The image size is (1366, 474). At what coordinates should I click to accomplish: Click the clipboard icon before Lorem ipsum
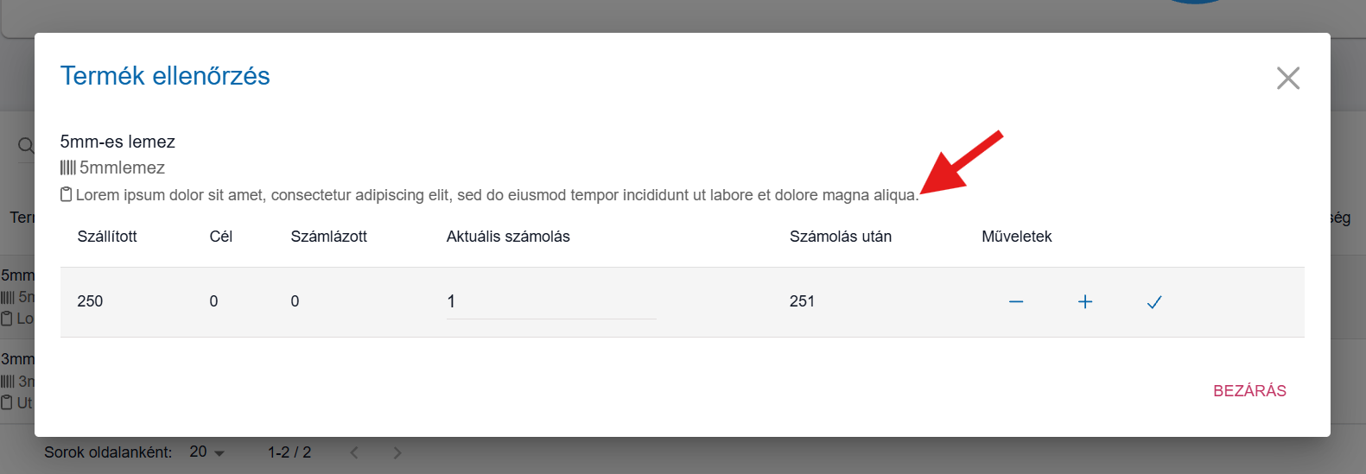click(67, 194)
